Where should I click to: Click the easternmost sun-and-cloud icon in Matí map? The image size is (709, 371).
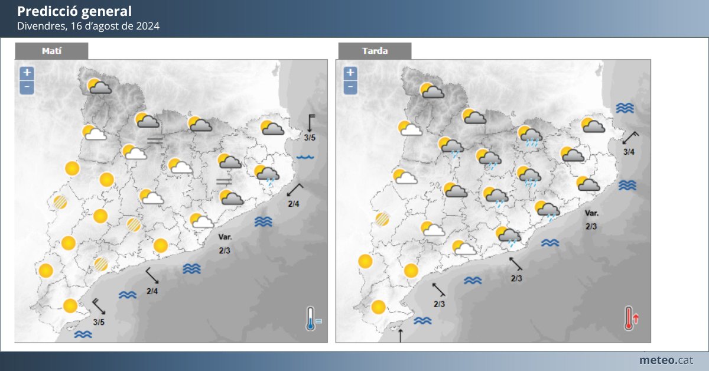coord(272,128)
